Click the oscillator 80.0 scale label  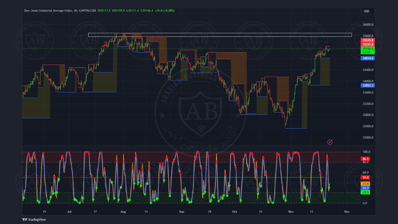coord(365,162)
